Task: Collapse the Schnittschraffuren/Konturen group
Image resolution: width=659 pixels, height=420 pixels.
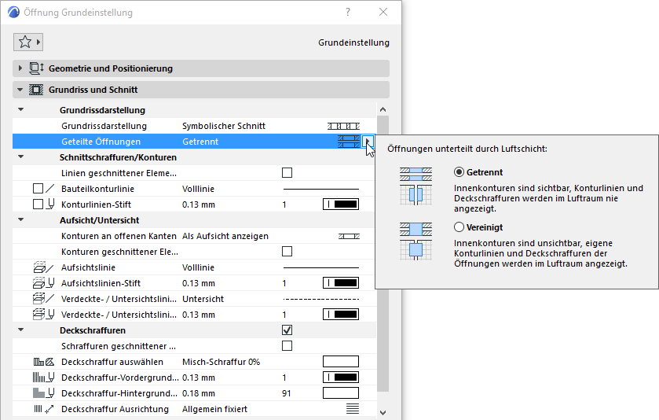Action: coord(20,157)
